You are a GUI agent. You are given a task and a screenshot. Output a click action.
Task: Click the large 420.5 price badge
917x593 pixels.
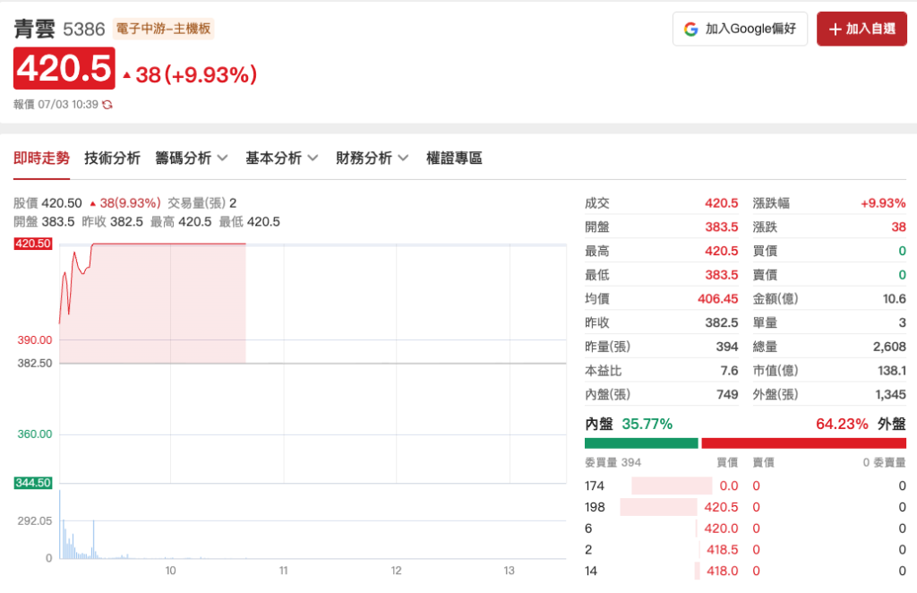(x=64, y=68)
